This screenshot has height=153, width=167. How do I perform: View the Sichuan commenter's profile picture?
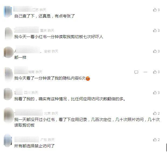[x=8, y=94]
